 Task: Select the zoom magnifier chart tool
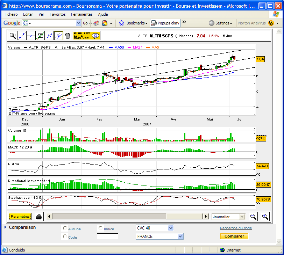point(13,36)
